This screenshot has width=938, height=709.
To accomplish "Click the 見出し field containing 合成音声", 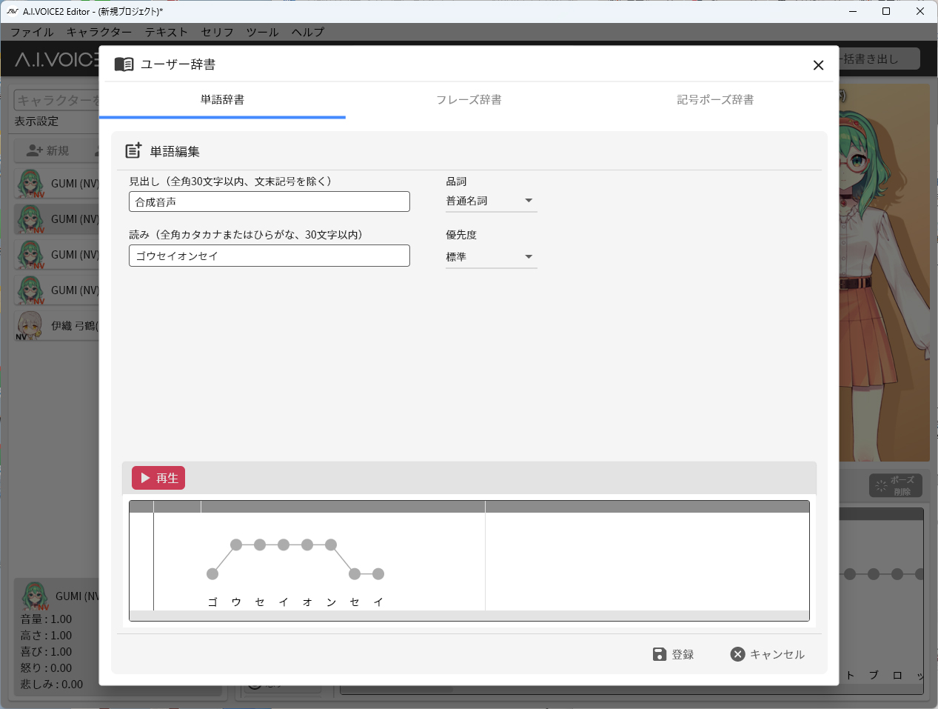I will coord(269,202).
